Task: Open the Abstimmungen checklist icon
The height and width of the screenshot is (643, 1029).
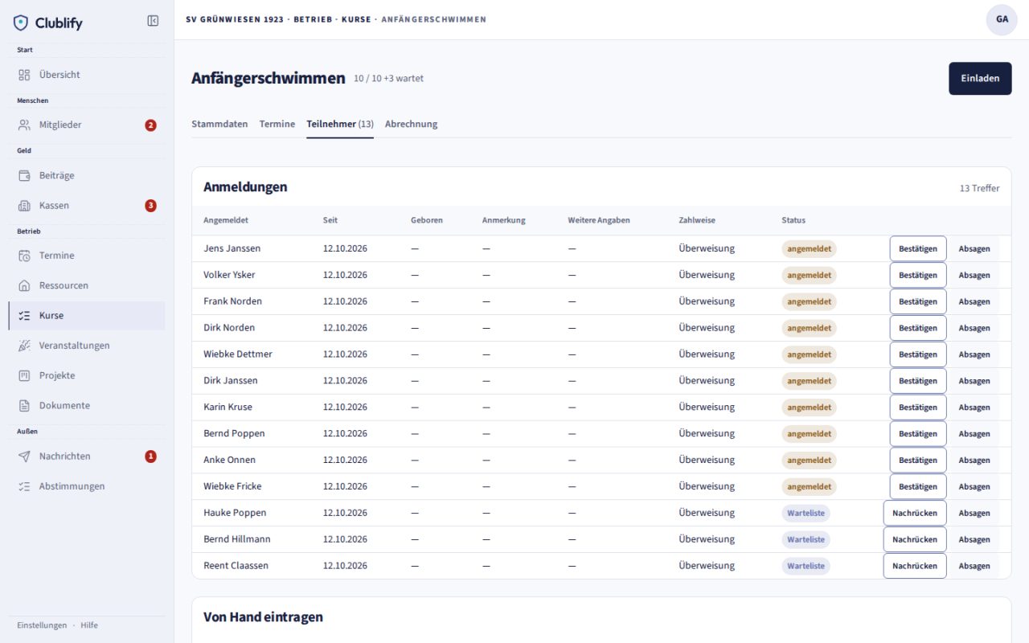Action: 24,486
